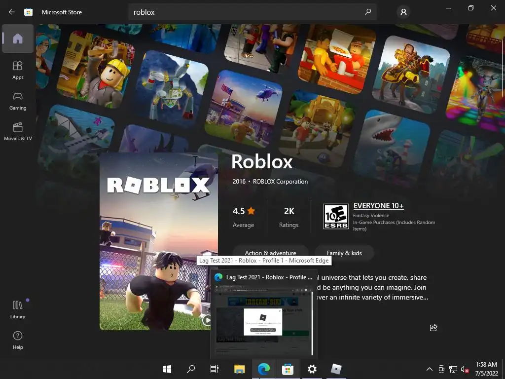Image resolution: width=505 pixels, height=379 pixels.
Task: Click the knight on horse screenshot tile
Action: click(x=411, y=74)
